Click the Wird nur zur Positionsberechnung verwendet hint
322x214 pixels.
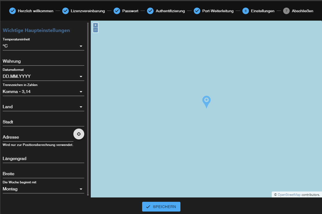[x=38, y=145]
